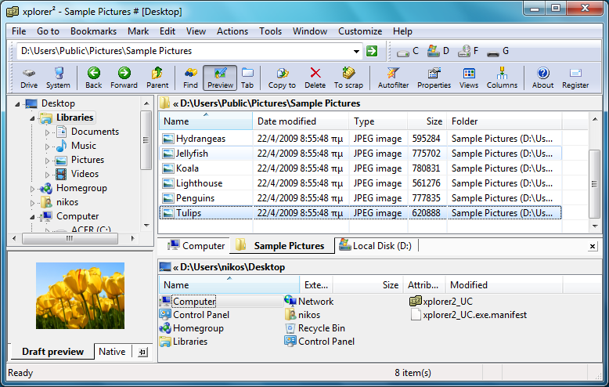This screenshot has width=609, height=387.
Task: Click the pin icon on the preview pane
Action: (x=142, y=352)
